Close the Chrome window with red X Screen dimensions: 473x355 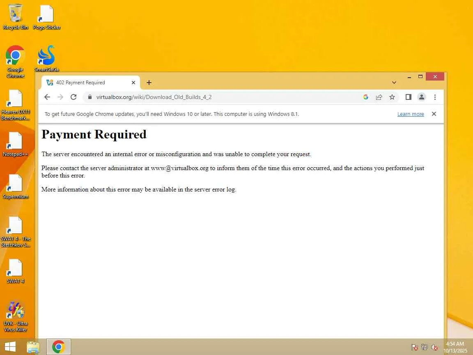point(435,77)
